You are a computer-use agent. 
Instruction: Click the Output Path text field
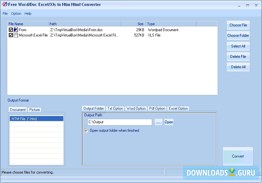click(120, 122)
